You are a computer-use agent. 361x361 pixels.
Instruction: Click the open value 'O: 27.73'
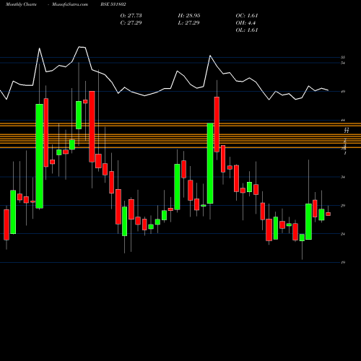[x=131, y=16]
